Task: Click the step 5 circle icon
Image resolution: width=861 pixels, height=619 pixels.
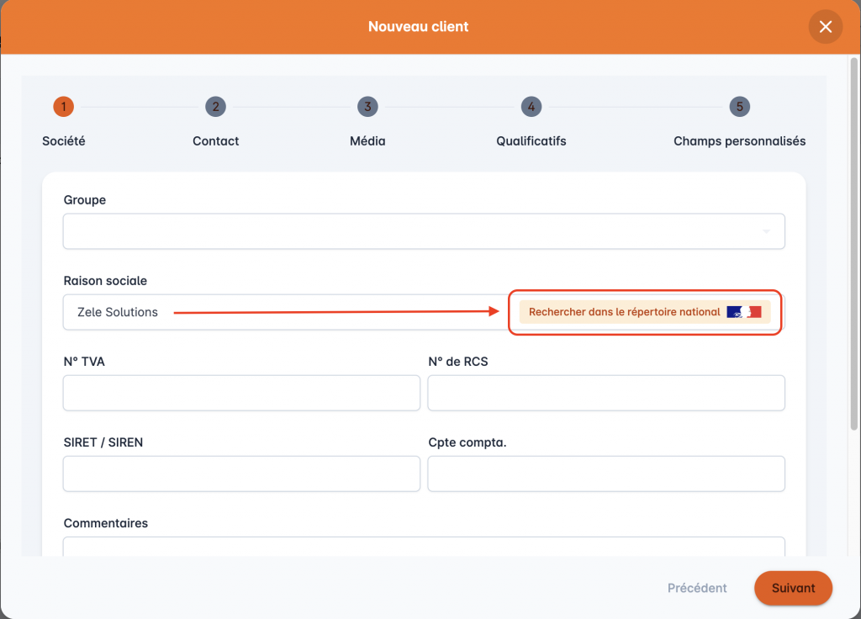Action: click(739, 107)
